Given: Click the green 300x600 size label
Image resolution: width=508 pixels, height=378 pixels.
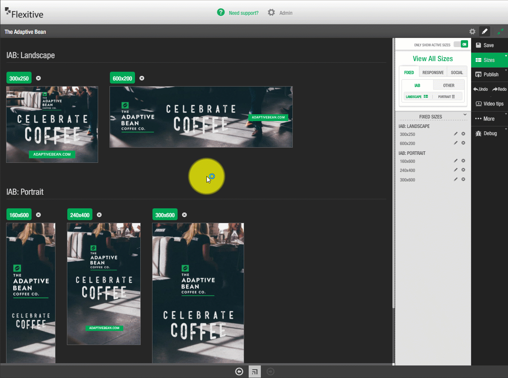Looking at the screenshot, I should pyautogui.click(x=165, y=215).
